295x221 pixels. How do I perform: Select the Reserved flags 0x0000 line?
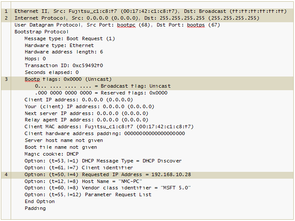[101, 93]
